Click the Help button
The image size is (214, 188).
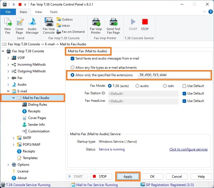pos(201,177)
